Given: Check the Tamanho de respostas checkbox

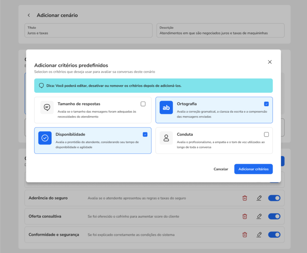Looking at the screenshot, I should tap(143, 104).
